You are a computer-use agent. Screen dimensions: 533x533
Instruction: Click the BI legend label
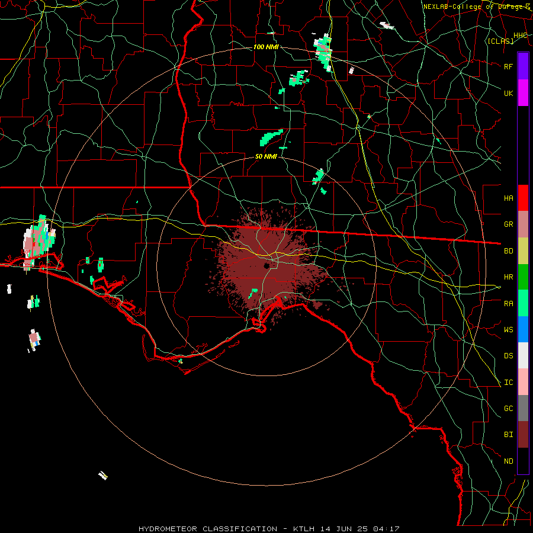click(509, 435)
